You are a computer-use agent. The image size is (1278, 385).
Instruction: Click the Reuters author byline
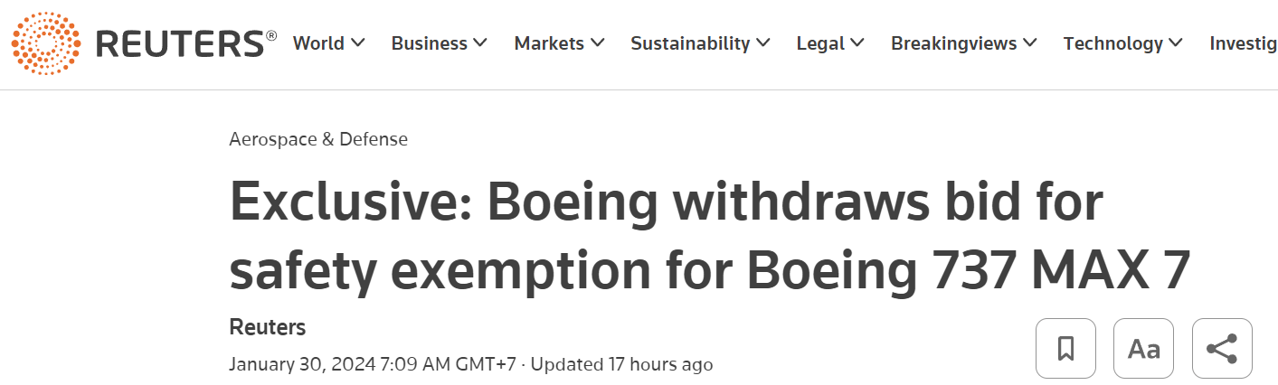pyautogui.click(x=267, y=327)
